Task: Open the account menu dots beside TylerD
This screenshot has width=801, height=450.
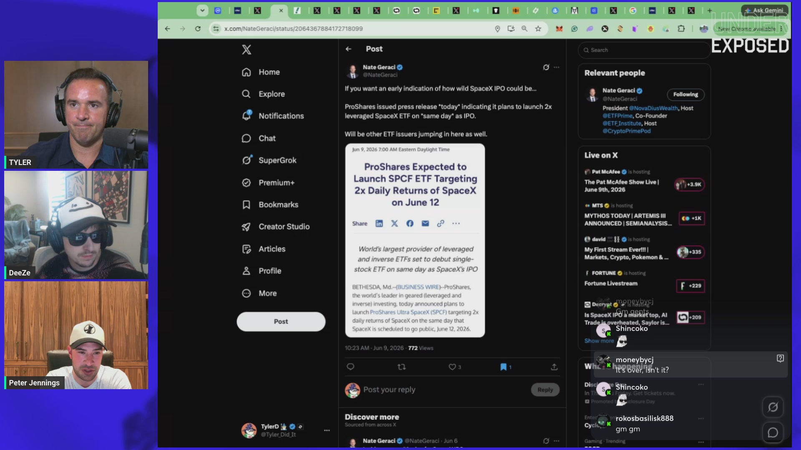Action: [327, 430]
